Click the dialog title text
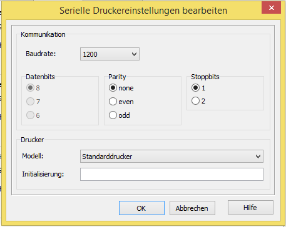 click(x=143, y=11)
